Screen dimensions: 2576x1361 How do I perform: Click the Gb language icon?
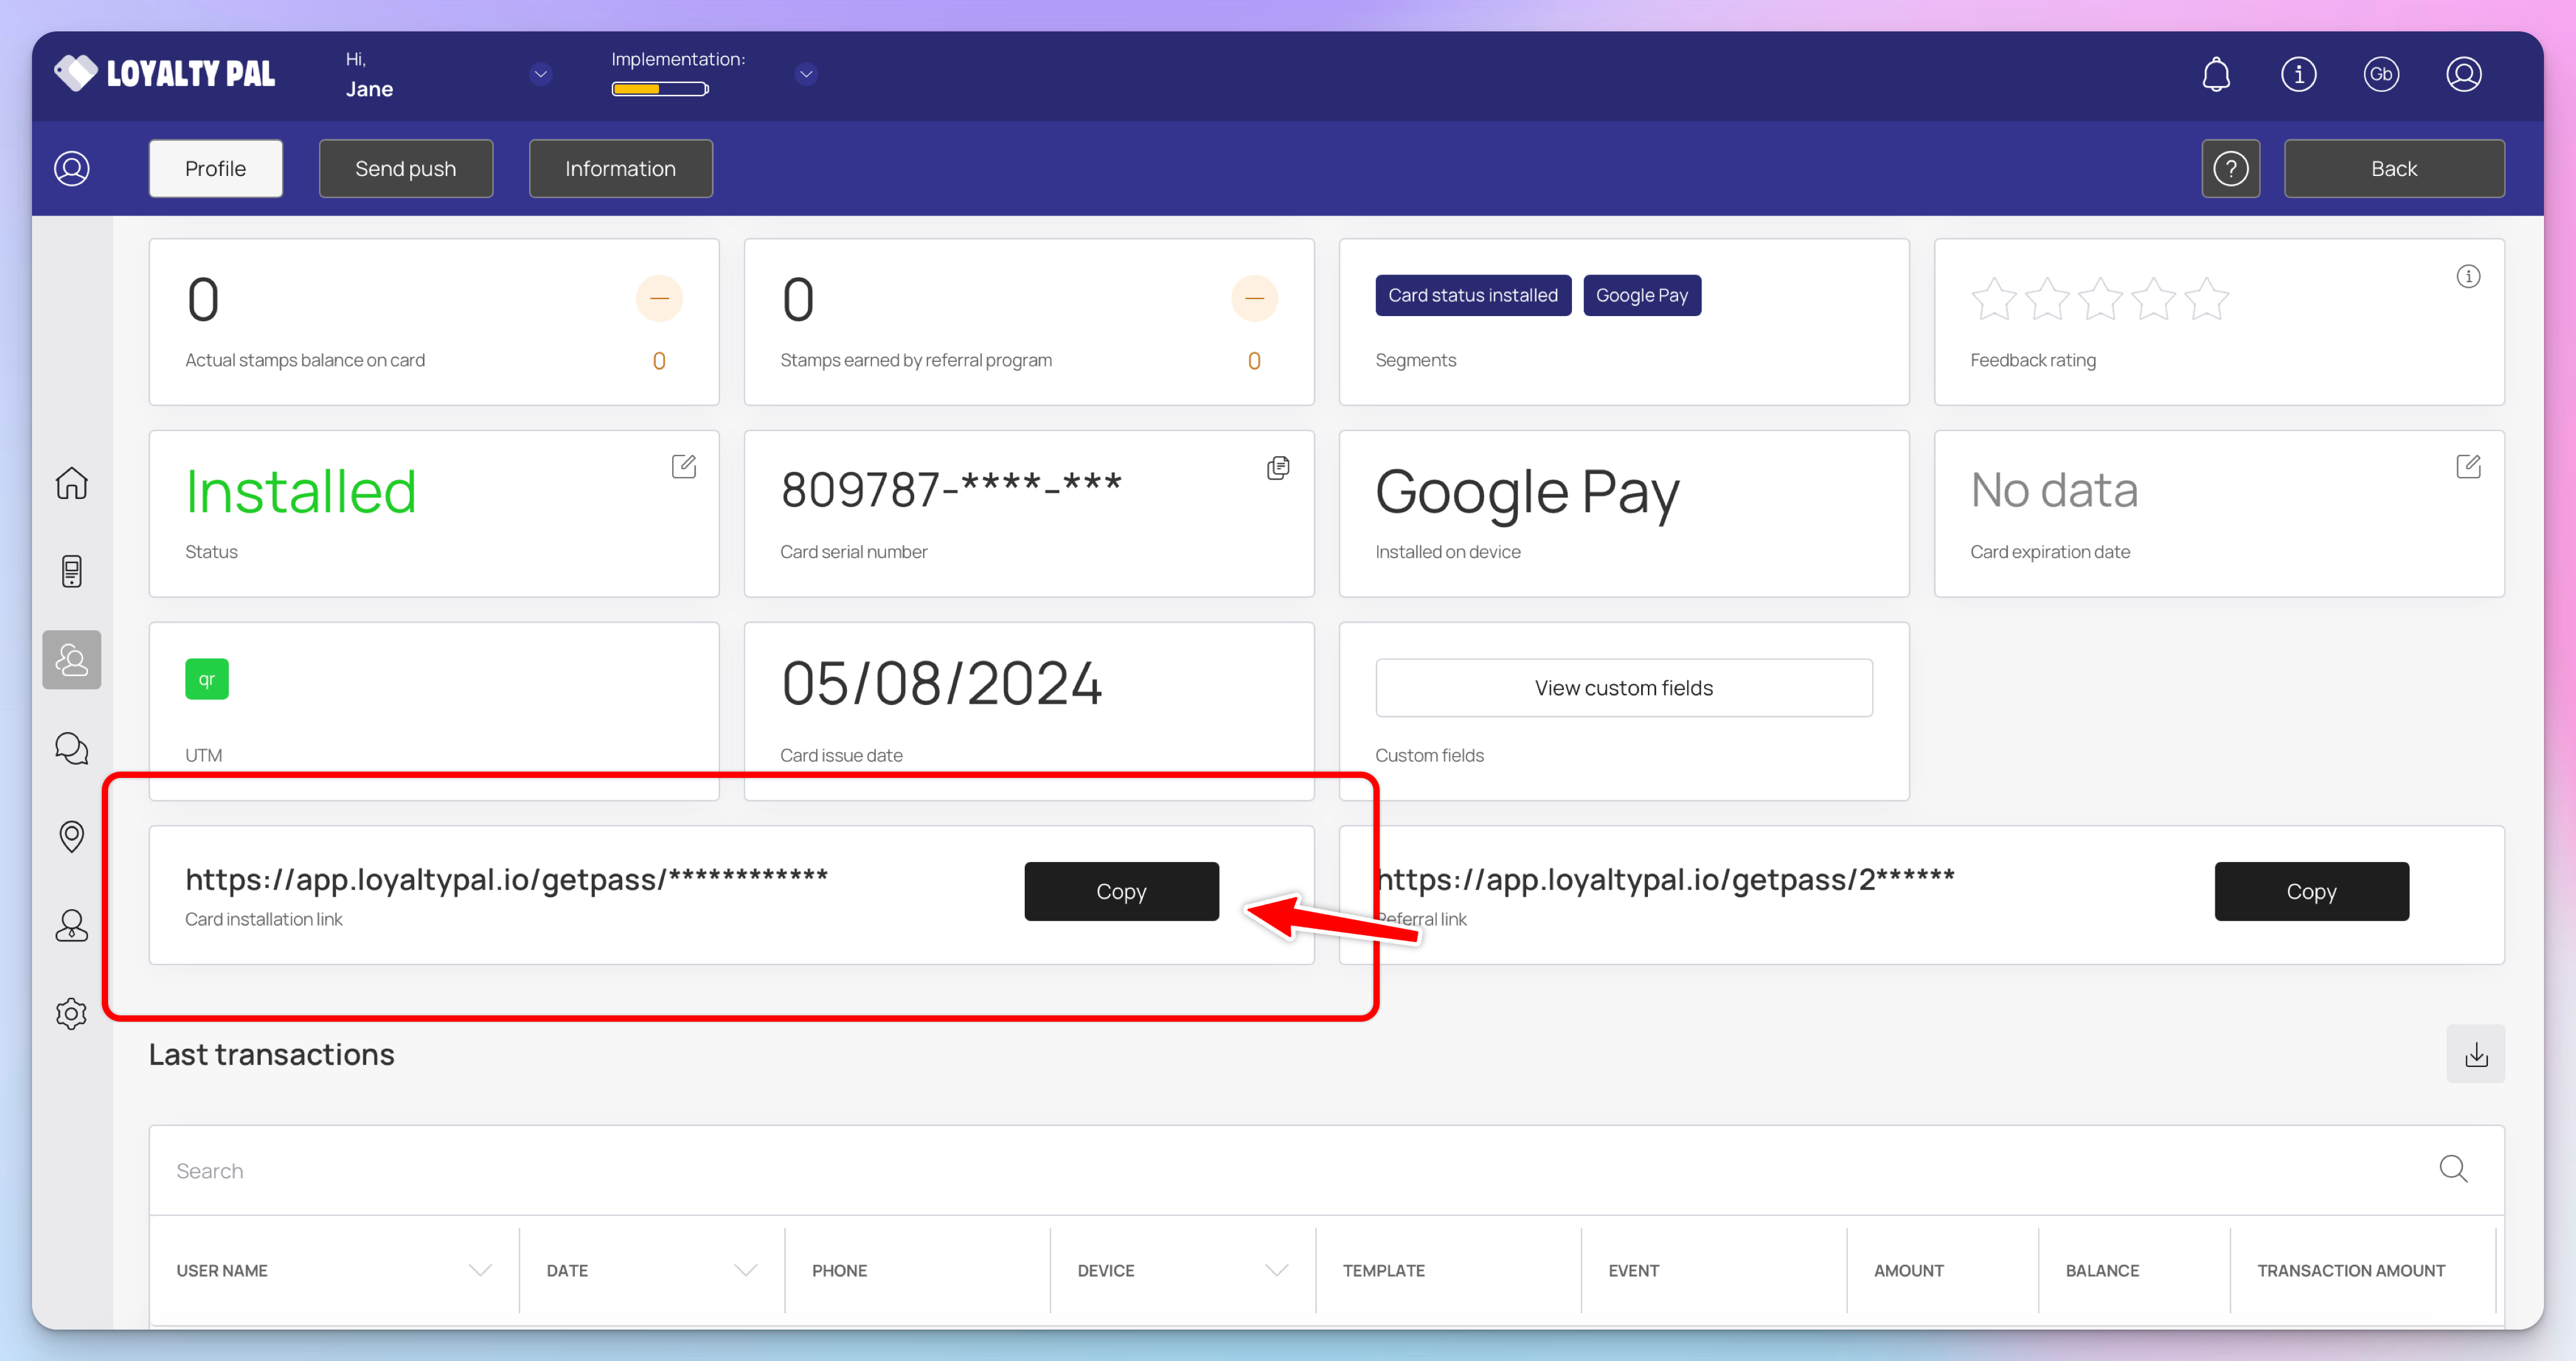pos(2381,74)
